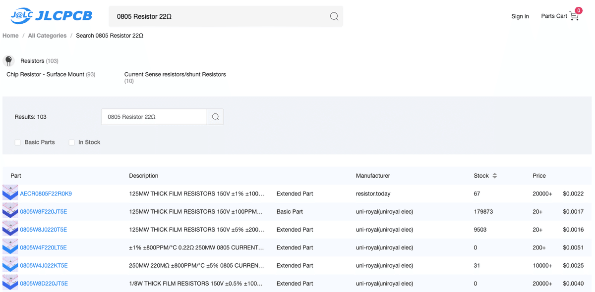Image resolution: width=595 pixels, height=292 pixels.
Task: Filter by Chip Resistor - Surface Mount
Action: (x=51, y=74)
